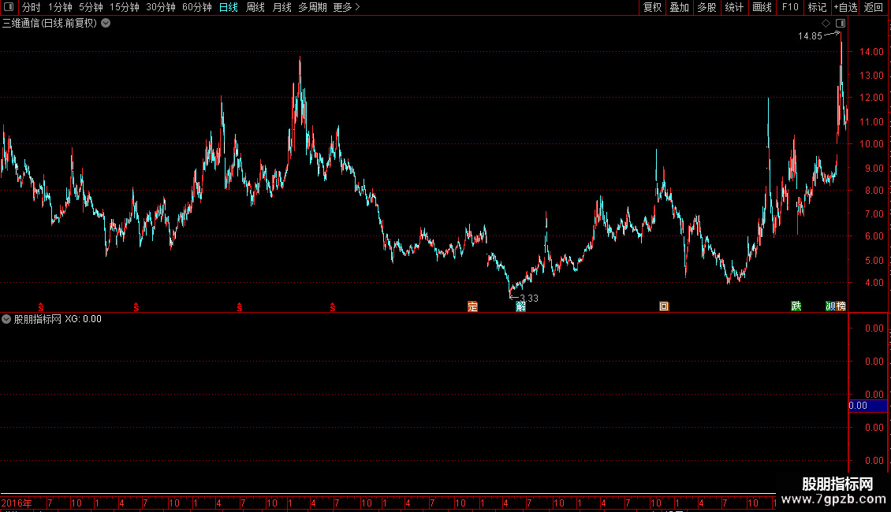This screenshot has height=512, width=891.
Task: Open dropdown next to 三维通信 chart title
Action: coord(106,24)
